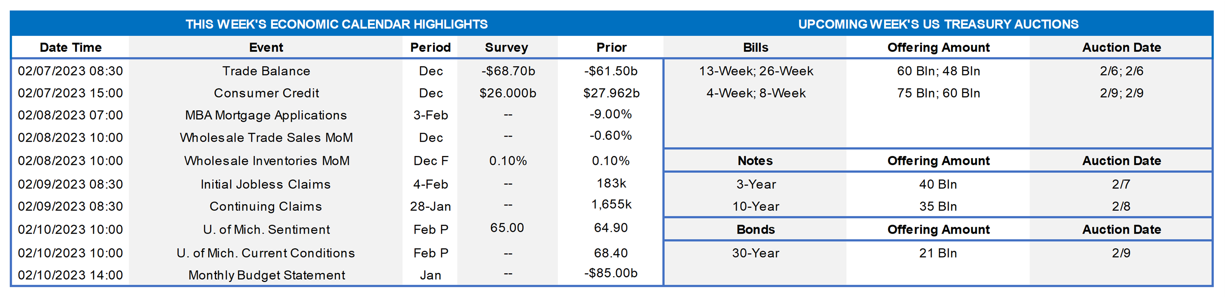Select the 13-Week; 26-Week bills cell
The height and width of the screenshot is (298, 1225).
tap(756, 71)
